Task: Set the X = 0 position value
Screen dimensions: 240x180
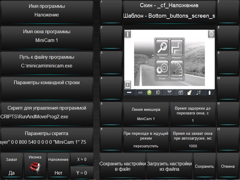Action: 82,160
